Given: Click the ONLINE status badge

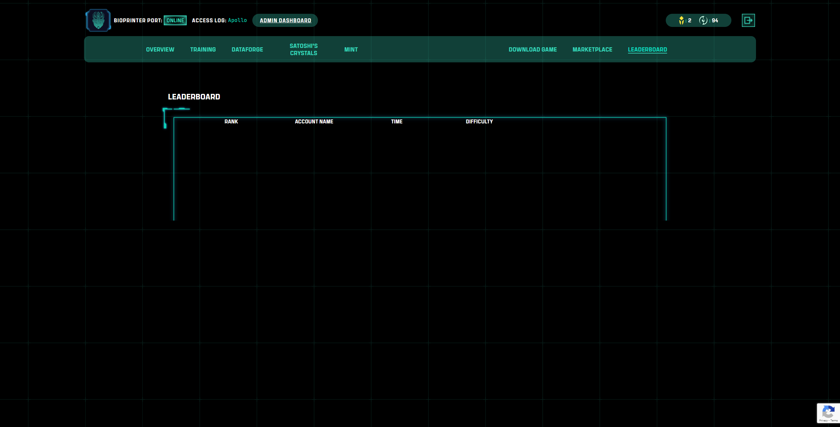Looking at the screenshot, I should coord(175,20).
